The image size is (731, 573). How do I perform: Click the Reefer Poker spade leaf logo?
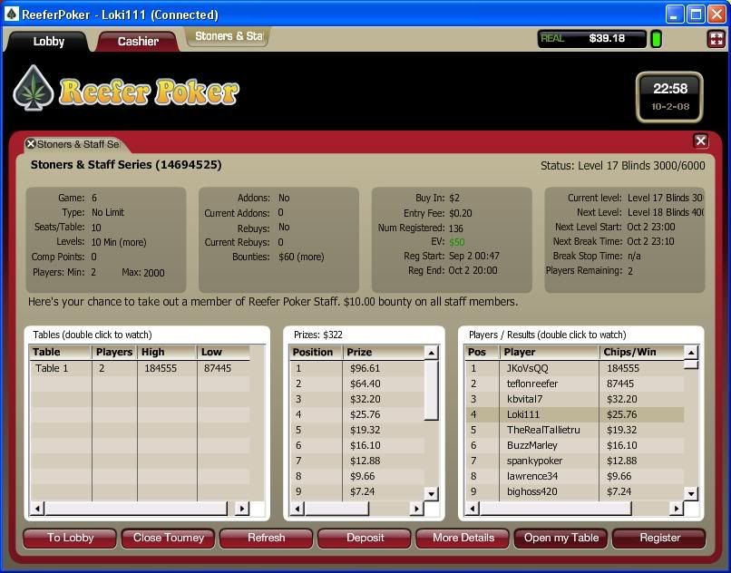click(33, 89)
